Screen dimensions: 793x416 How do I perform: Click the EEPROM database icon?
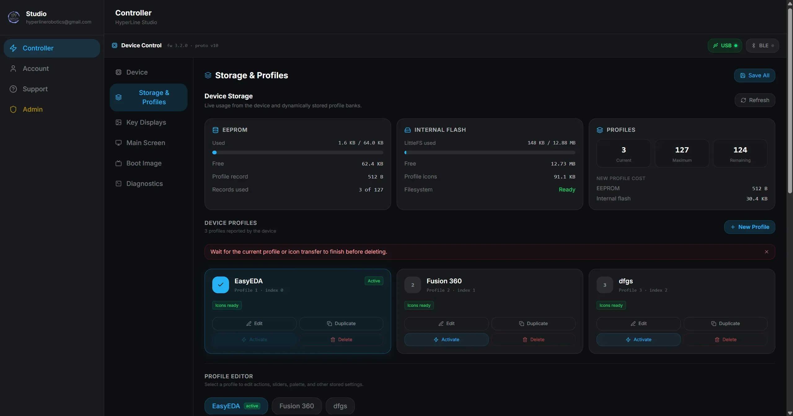[215, 130]
